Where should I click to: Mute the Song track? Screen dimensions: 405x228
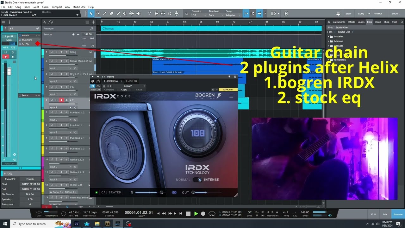pos(52,52)
